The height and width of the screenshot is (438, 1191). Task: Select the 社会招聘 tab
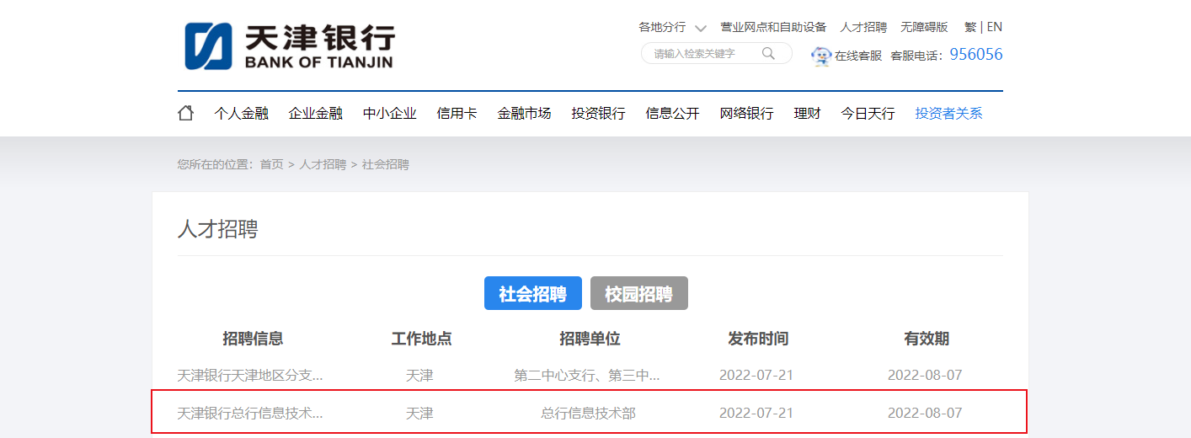[x=532, y=294]
